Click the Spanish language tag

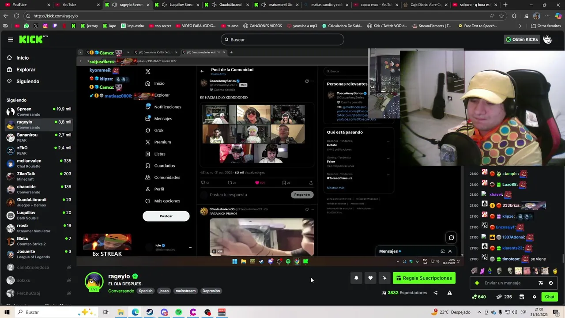click(146, 291)
